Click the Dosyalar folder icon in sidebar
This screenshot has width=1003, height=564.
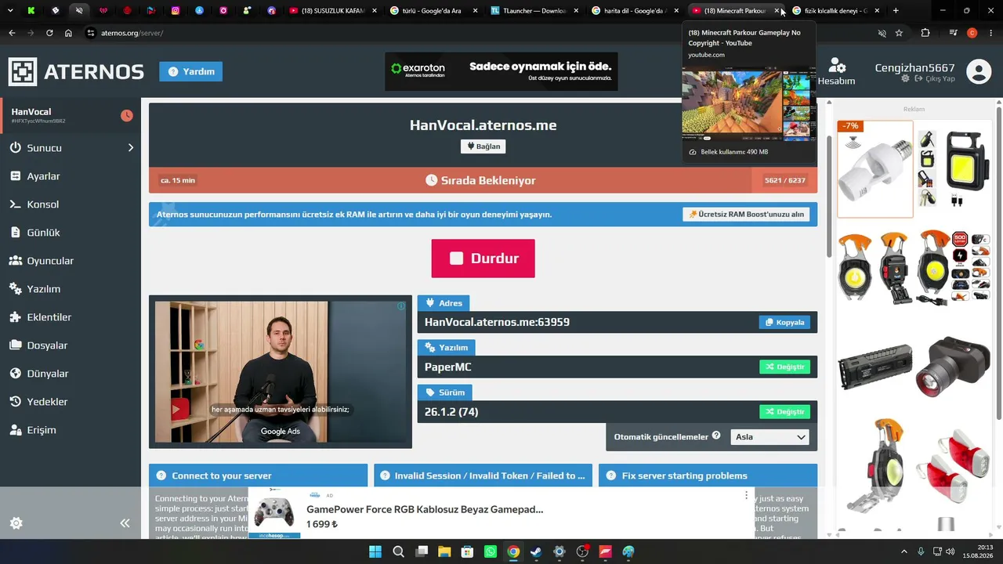tap(16, 345)
